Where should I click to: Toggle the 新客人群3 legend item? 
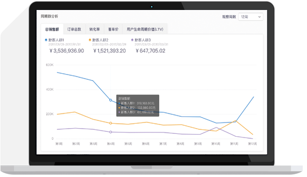141,40
